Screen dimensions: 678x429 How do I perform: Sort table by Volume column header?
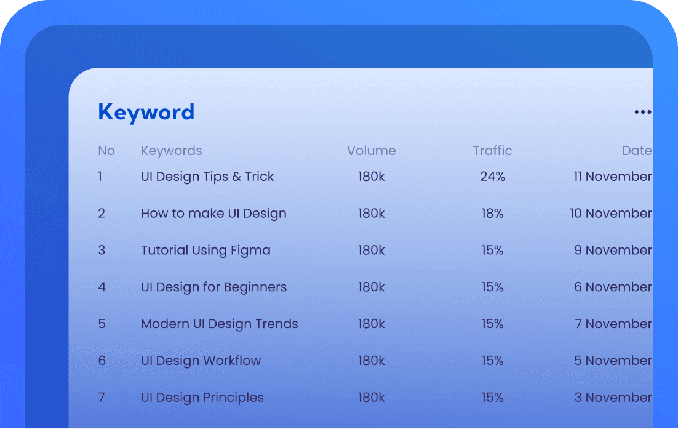371,151
